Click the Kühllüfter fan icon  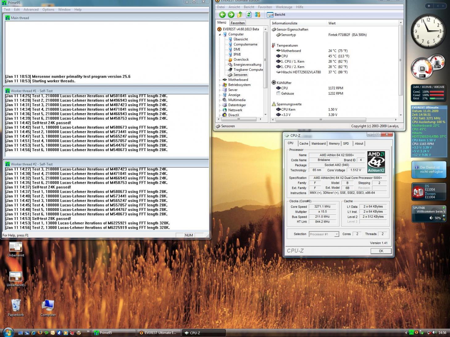(273, 83)
